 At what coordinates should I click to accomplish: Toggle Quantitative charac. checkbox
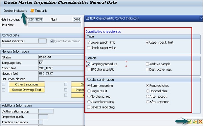point(52,41)
